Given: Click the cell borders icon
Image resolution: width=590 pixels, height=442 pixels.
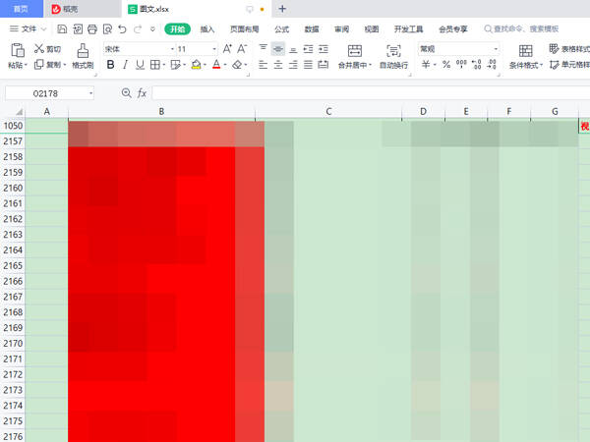Looking at the screenshot, I should coord(155,65).
